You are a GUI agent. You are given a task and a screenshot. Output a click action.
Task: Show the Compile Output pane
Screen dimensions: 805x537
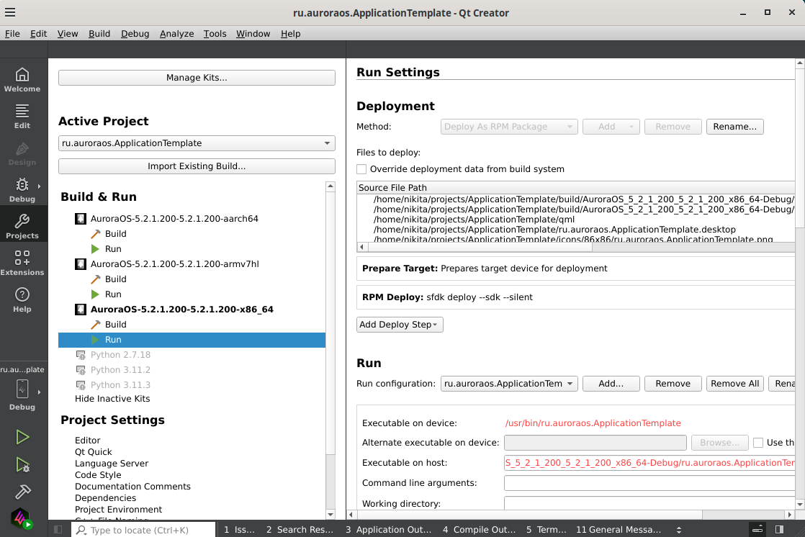click(x=479, y=530)
